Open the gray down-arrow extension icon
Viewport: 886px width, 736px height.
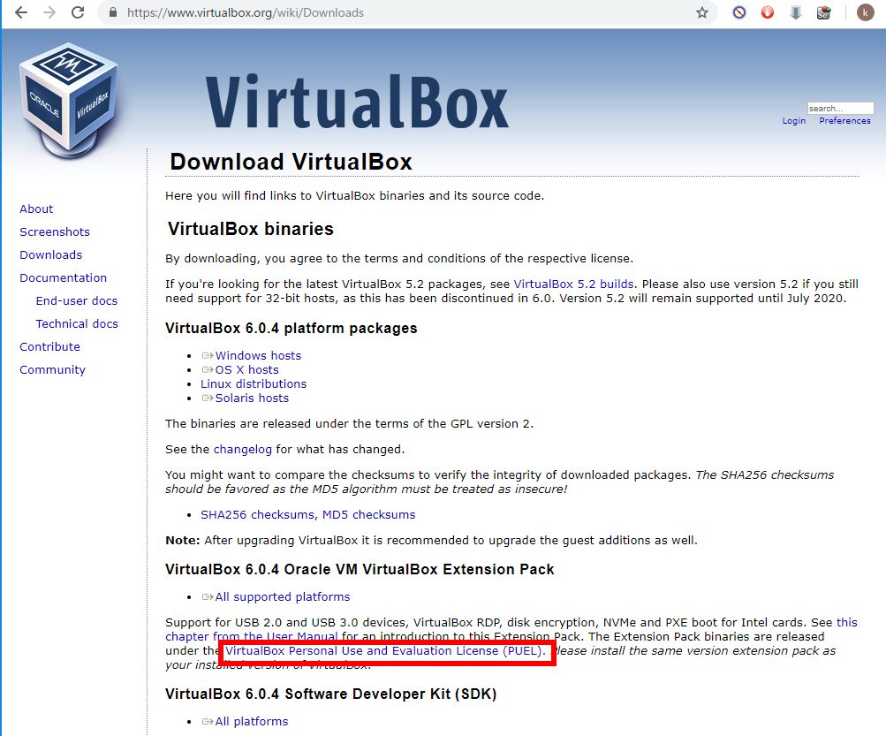[x=796, y=12]
